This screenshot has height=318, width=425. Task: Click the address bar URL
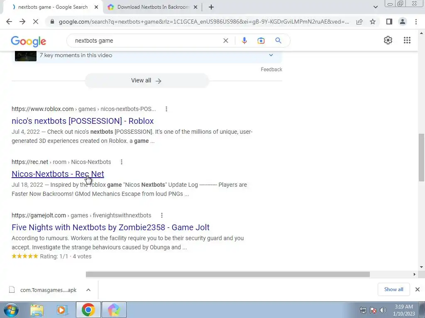click(x=204, y=22)
